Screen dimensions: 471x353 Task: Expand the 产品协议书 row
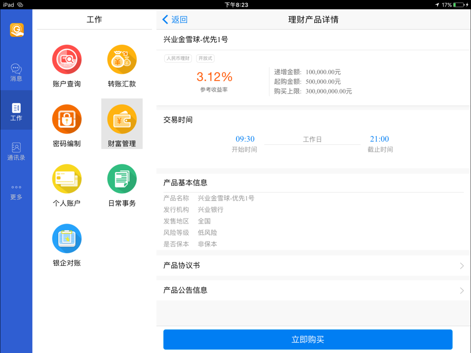314,265
